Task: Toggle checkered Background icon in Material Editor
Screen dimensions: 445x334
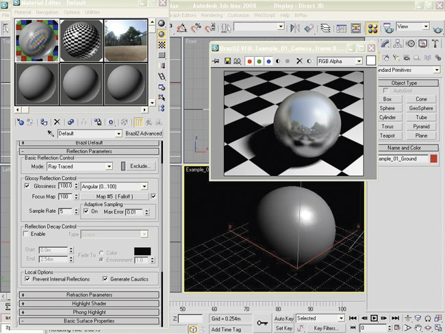Action: click(162, 44)
